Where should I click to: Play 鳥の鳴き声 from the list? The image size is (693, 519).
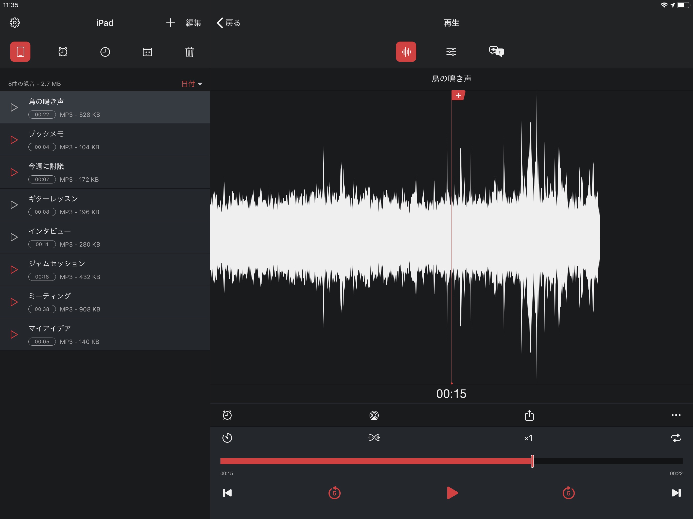tap(14, 107)
